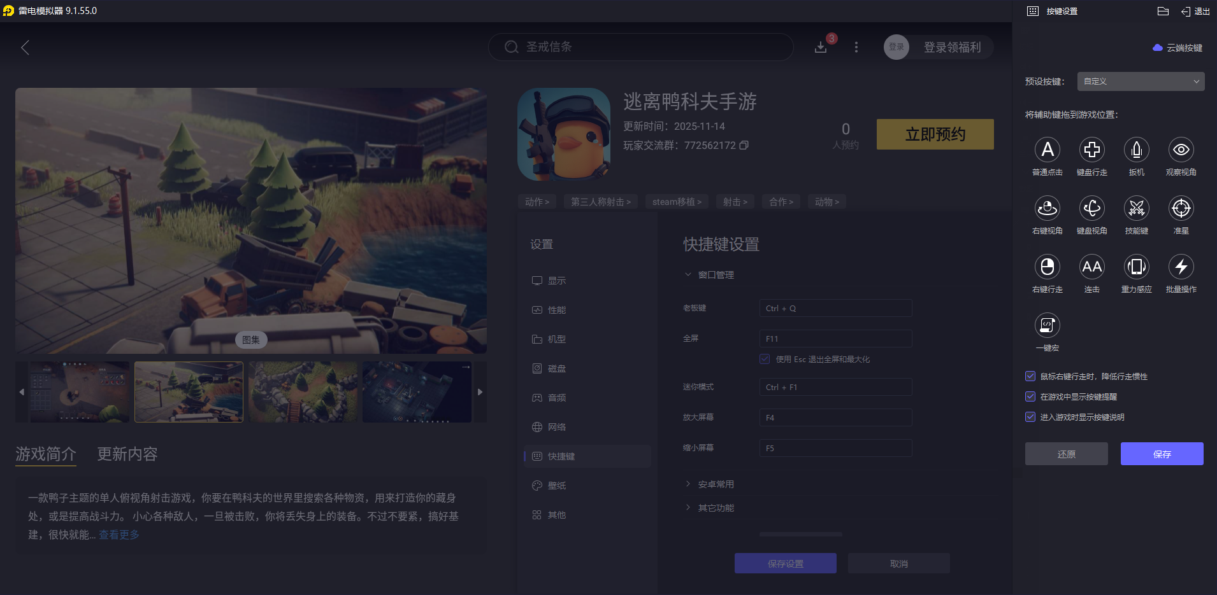Viewport: 1217px width, 595px height.
Task: Click the 圣戒信条 search box
Action: pyautogui.click(x=640, y=47)
